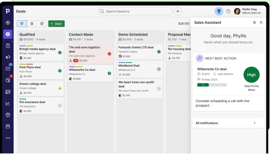The width and height of the screenshot is (270, 154).
Task: Click green activity arrow on Fantastic hotels deal
Action: (159, 52)
